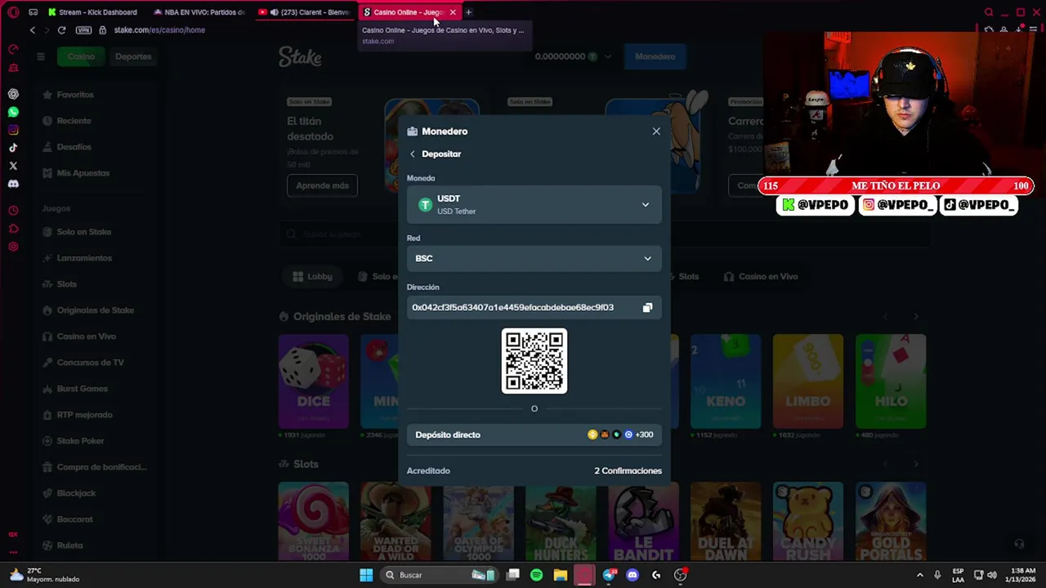Toggle Stake hamburger sidebar menu
Screen dimensions: 1046x588
40,56
